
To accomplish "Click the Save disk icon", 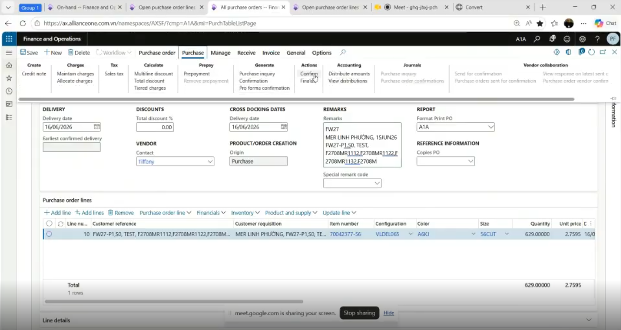I will [29, 53].
